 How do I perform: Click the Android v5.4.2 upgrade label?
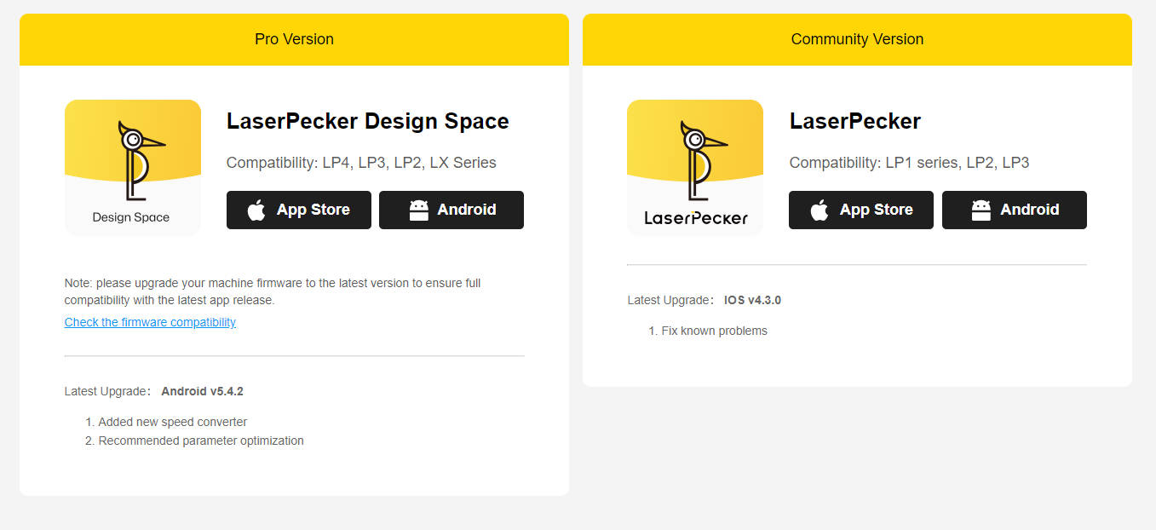click(x=202, y=392)
